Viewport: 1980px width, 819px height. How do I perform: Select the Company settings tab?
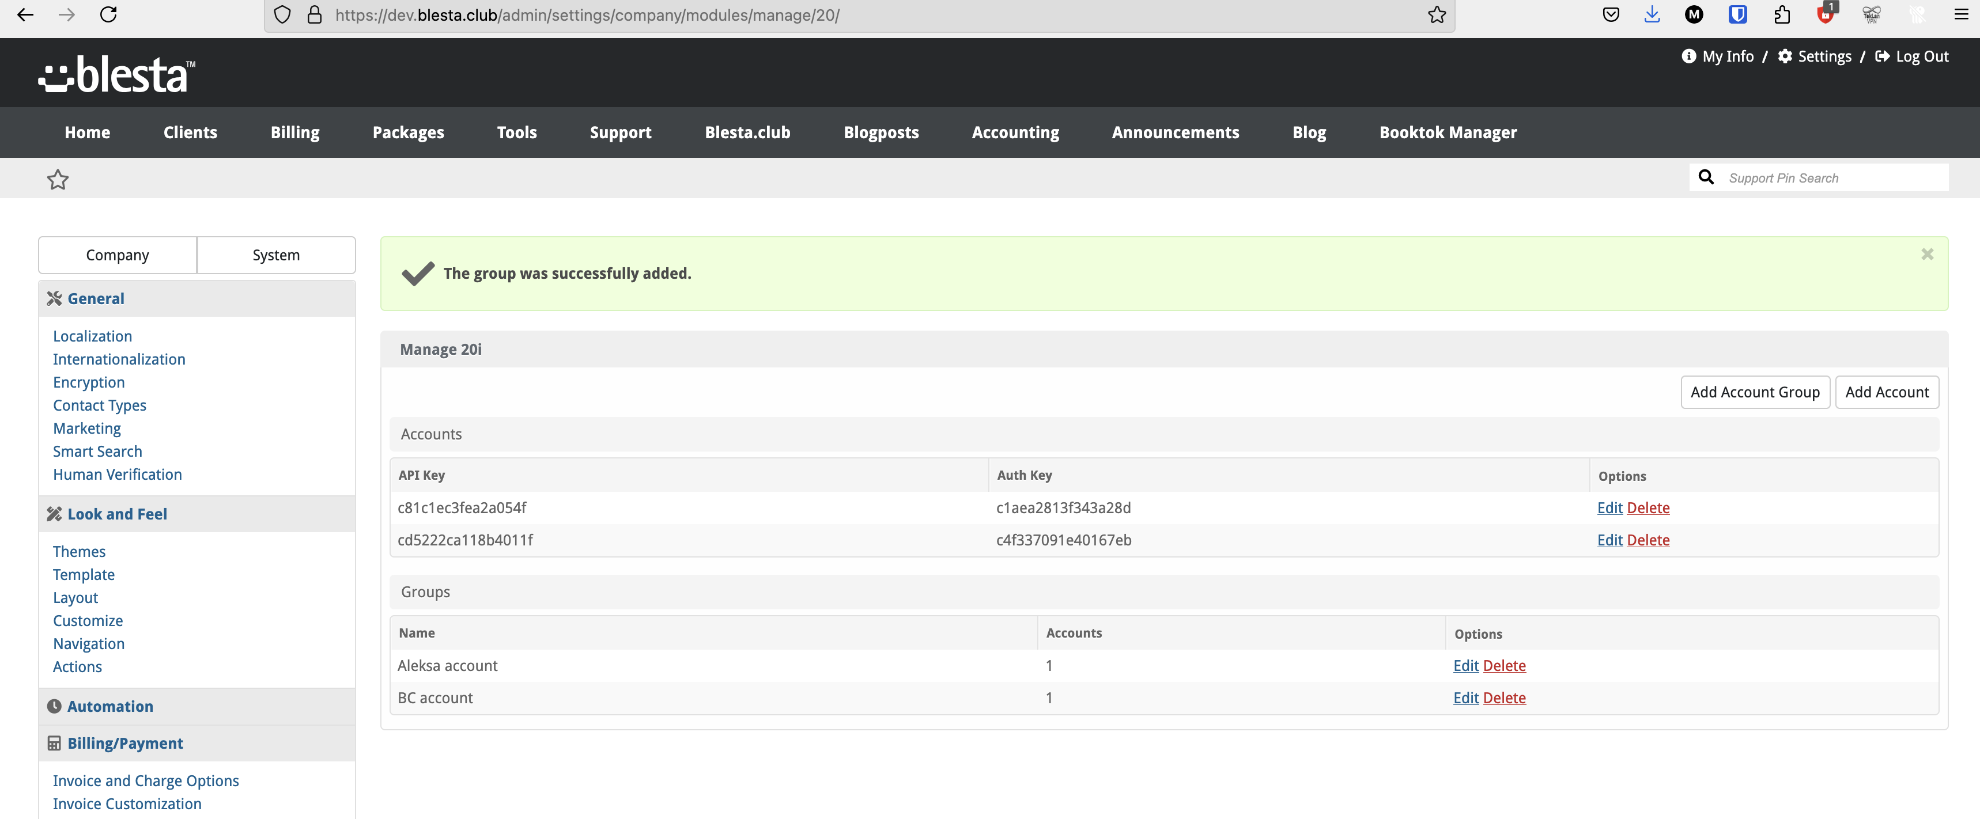[x=118, y=255]
